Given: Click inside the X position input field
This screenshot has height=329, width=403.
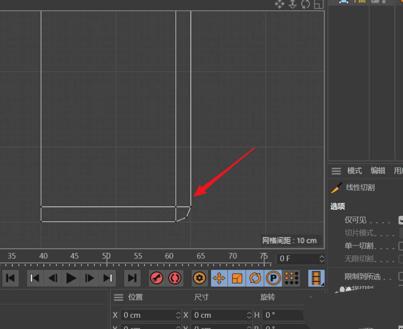Looking at the screenshot, I should (147, 315).
